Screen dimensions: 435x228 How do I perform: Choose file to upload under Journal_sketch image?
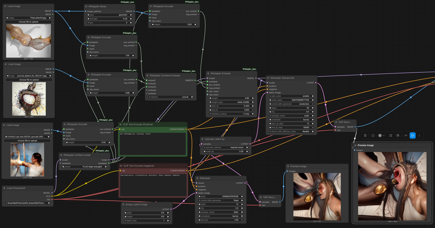tap(29, 80)
